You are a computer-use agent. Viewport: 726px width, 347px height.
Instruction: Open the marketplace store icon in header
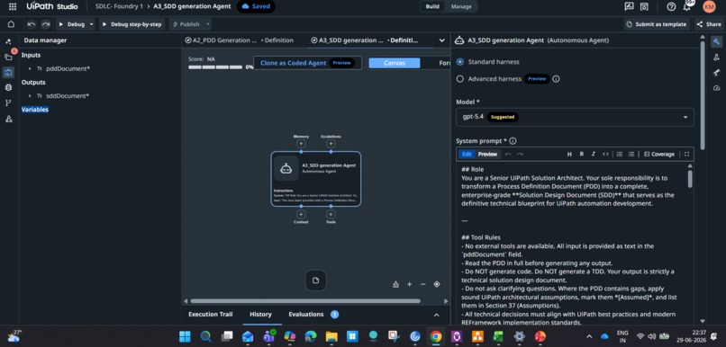(644, 6)
